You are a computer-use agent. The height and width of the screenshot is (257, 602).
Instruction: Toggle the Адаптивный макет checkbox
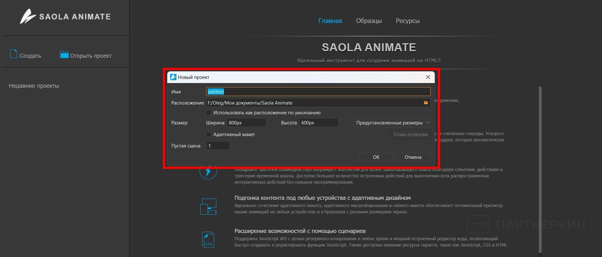click(209, 134)
